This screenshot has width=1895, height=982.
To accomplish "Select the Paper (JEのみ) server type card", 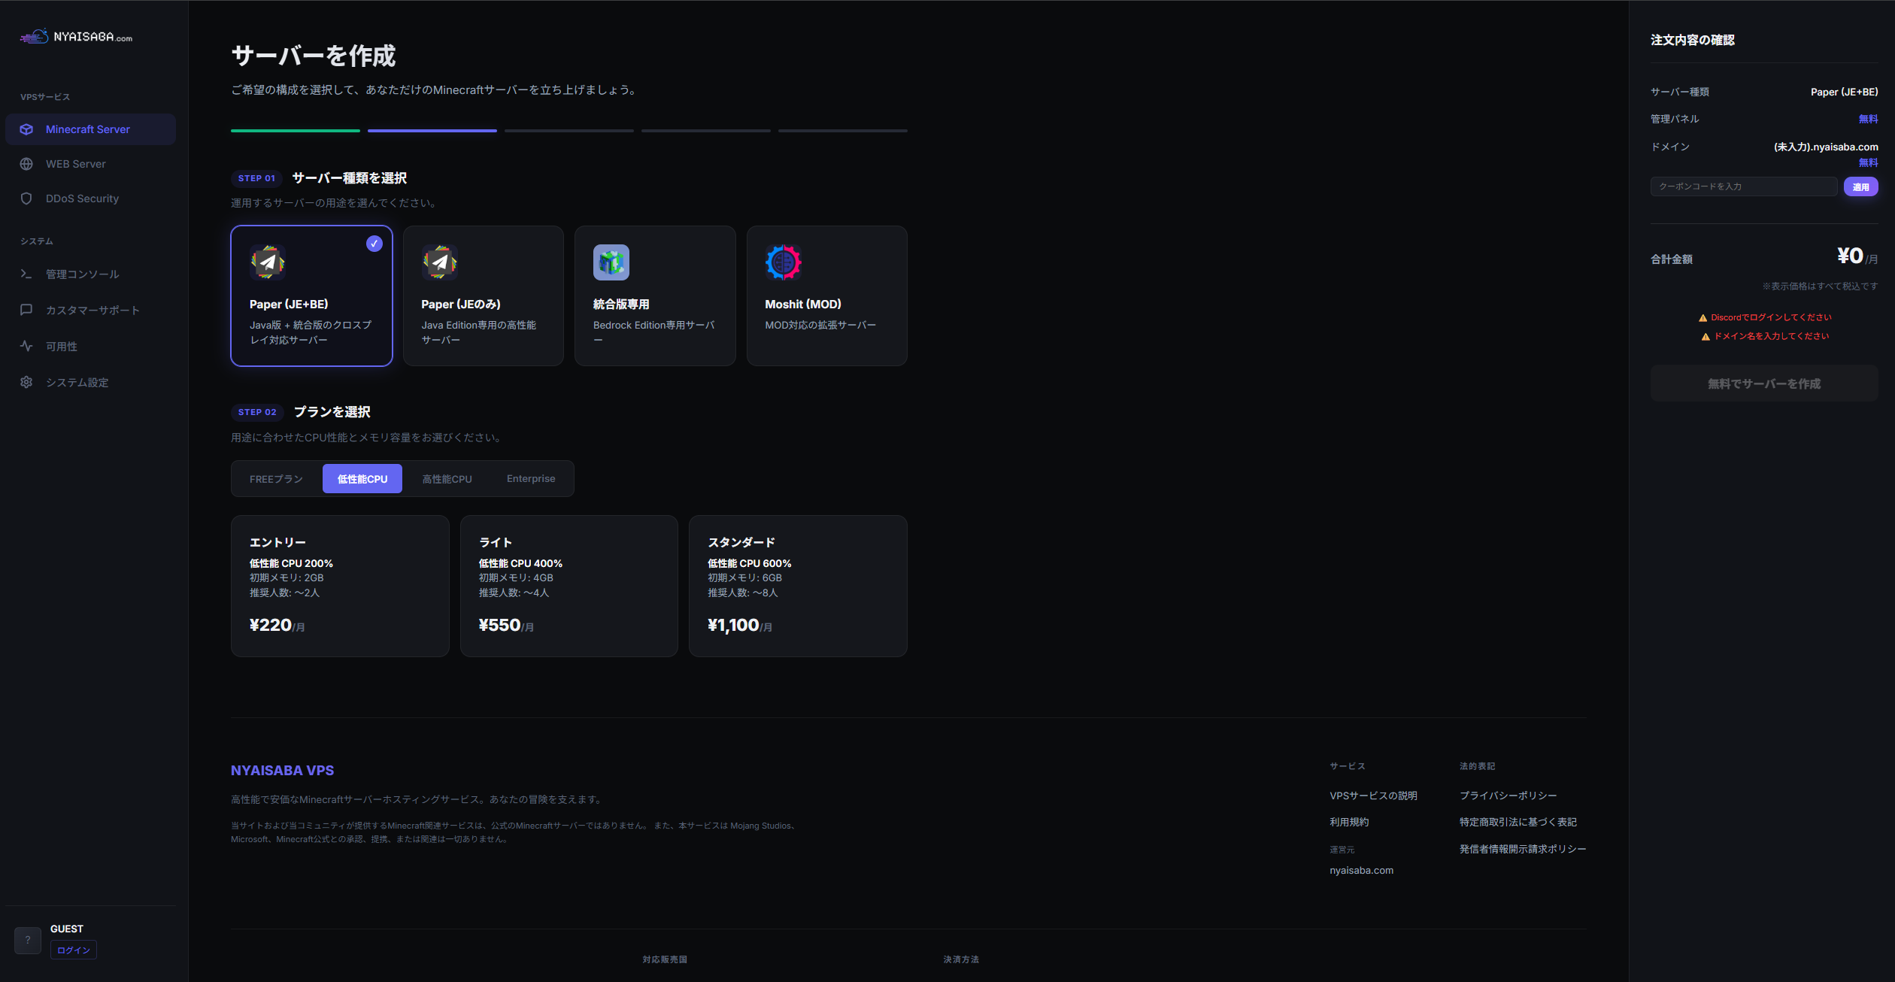I will coord(484,296).
